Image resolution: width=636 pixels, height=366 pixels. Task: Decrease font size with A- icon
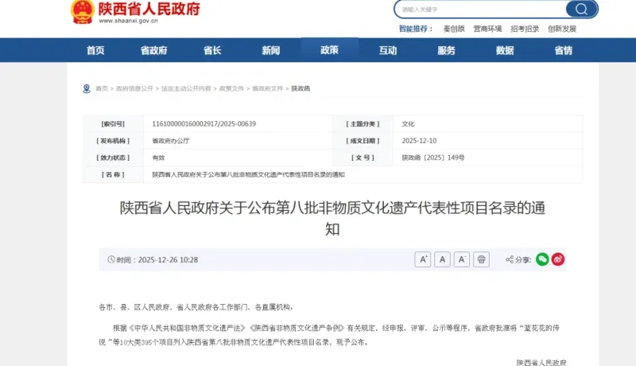pyautogui.click(x=462, y=259)
